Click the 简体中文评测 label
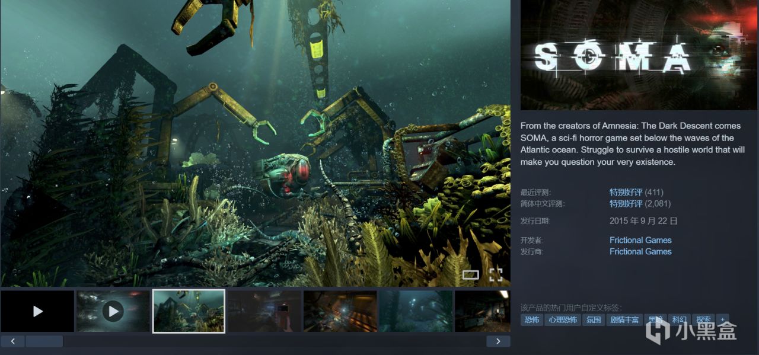The image size is (759, 355). tap(542, 204)
